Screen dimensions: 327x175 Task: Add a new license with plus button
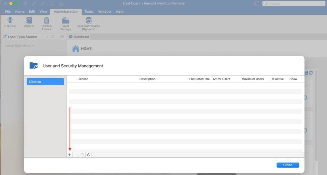tap(70, 155)
